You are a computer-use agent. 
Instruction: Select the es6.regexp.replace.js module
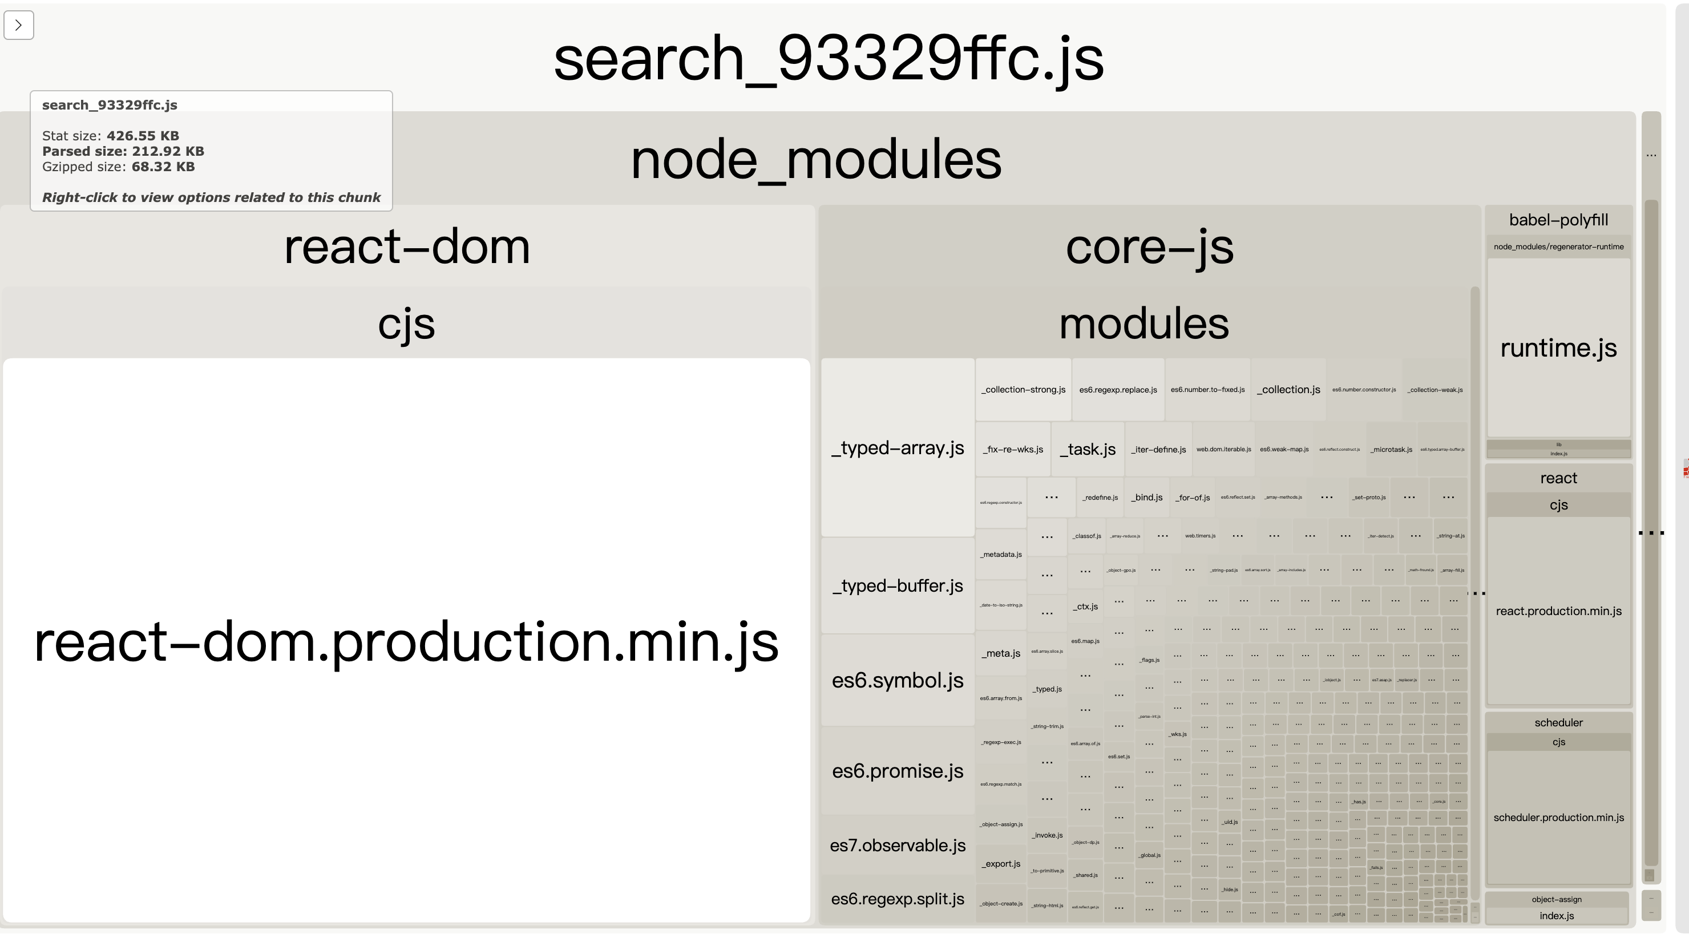point(1118,389)
